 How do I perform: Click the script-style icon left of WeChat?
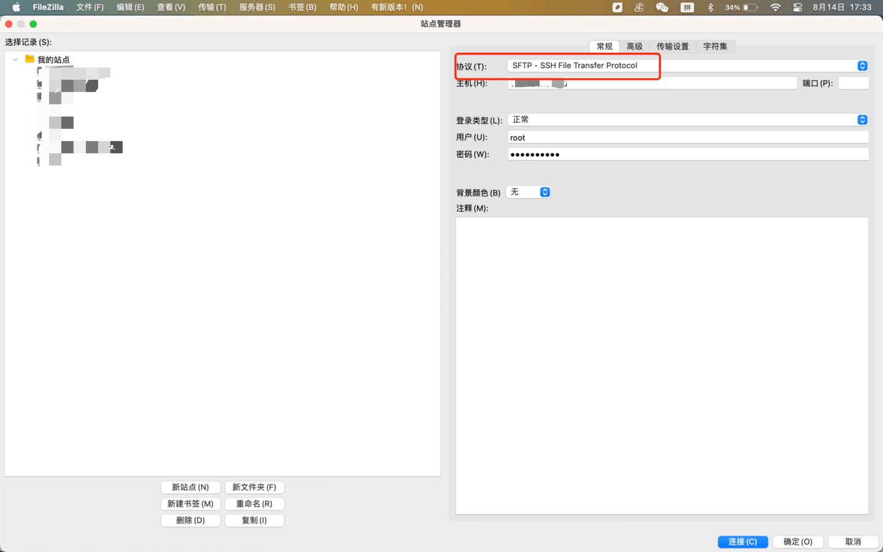[639, 7]
